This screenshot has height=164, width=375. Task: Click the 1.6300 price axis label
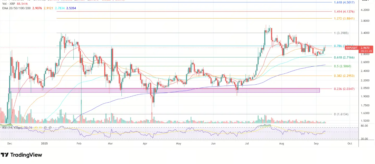[x=365, y=113]
